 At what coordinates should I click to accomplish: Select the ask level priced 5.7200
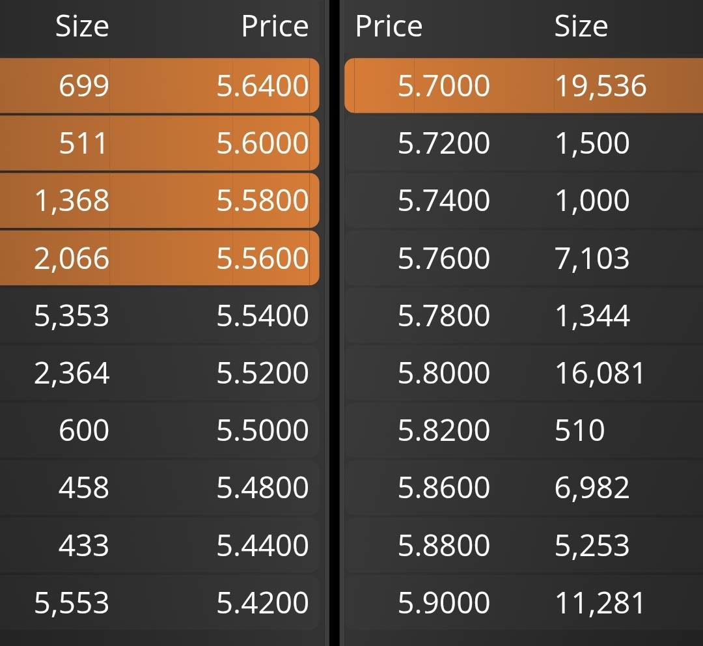[x=523, y=143]
